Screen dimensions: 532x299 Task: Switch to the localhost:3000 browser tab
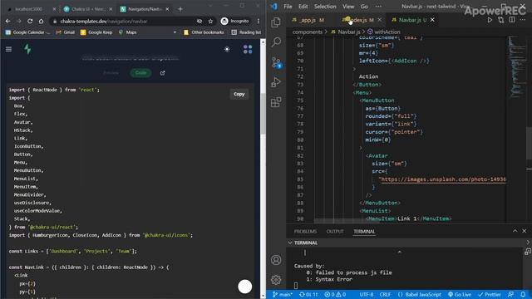click(x=29, y=9)
